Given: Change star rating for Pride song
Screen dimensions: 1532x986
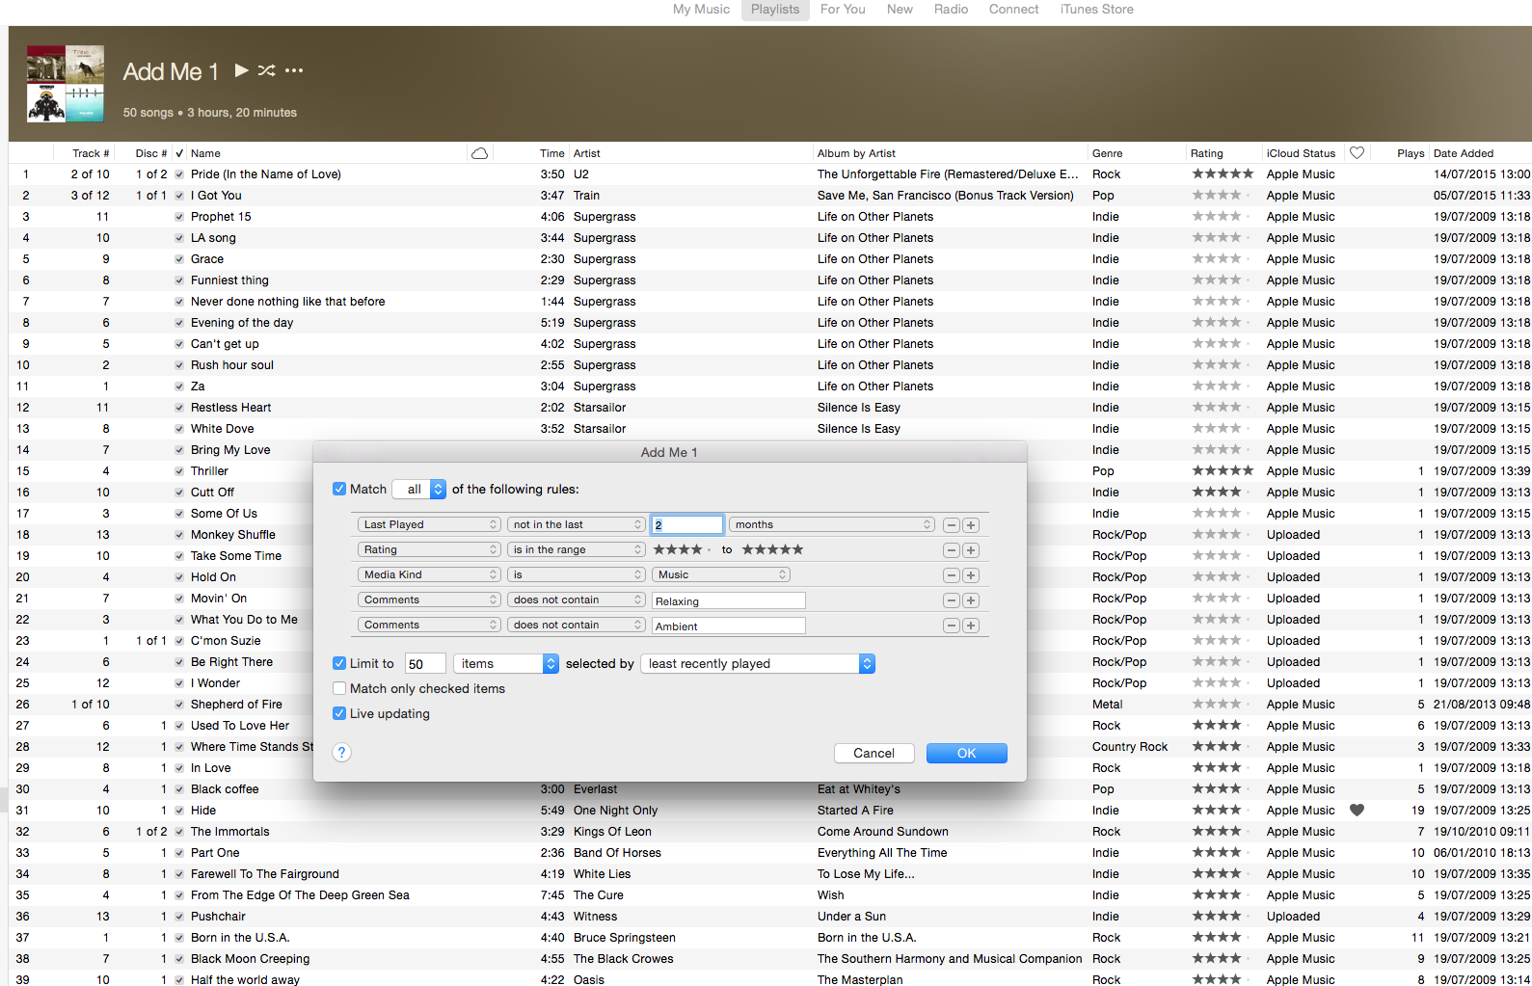Looking at the screenshot, I should click(x=1223, y=174).
